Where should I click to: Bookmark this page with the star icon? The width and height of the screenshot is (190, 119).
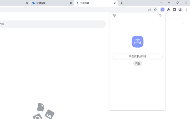click(155, 10)
